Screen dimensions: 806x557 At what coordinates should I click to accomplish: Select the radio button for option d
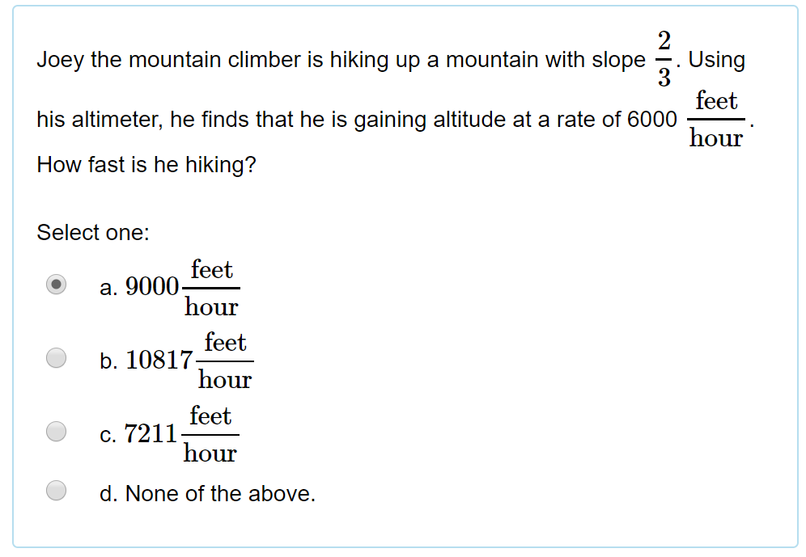click(x=56, y=489)
